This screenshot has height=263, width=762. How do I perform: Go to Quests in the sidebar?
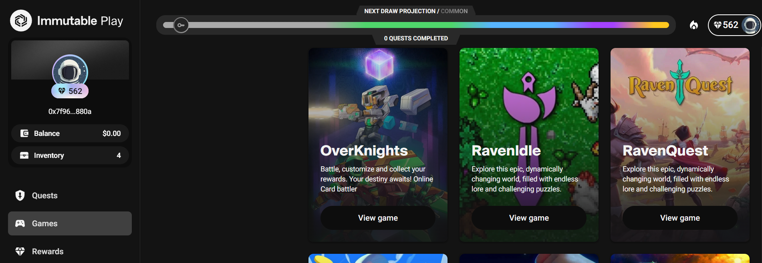[x=70, y=195]
